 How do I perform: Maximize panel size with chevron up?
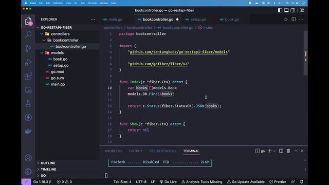(296, 151)
